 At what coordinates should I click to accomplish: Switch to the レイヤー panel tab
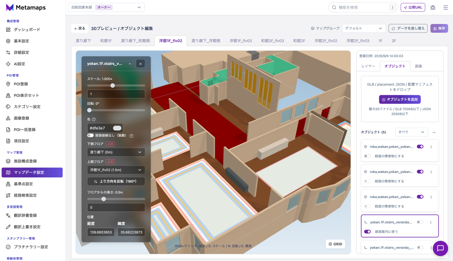(368, 66)
